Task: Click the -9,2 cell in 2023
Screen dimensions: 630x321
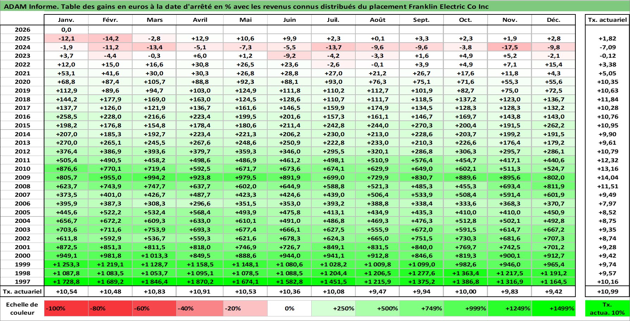Action: (289, 56)
